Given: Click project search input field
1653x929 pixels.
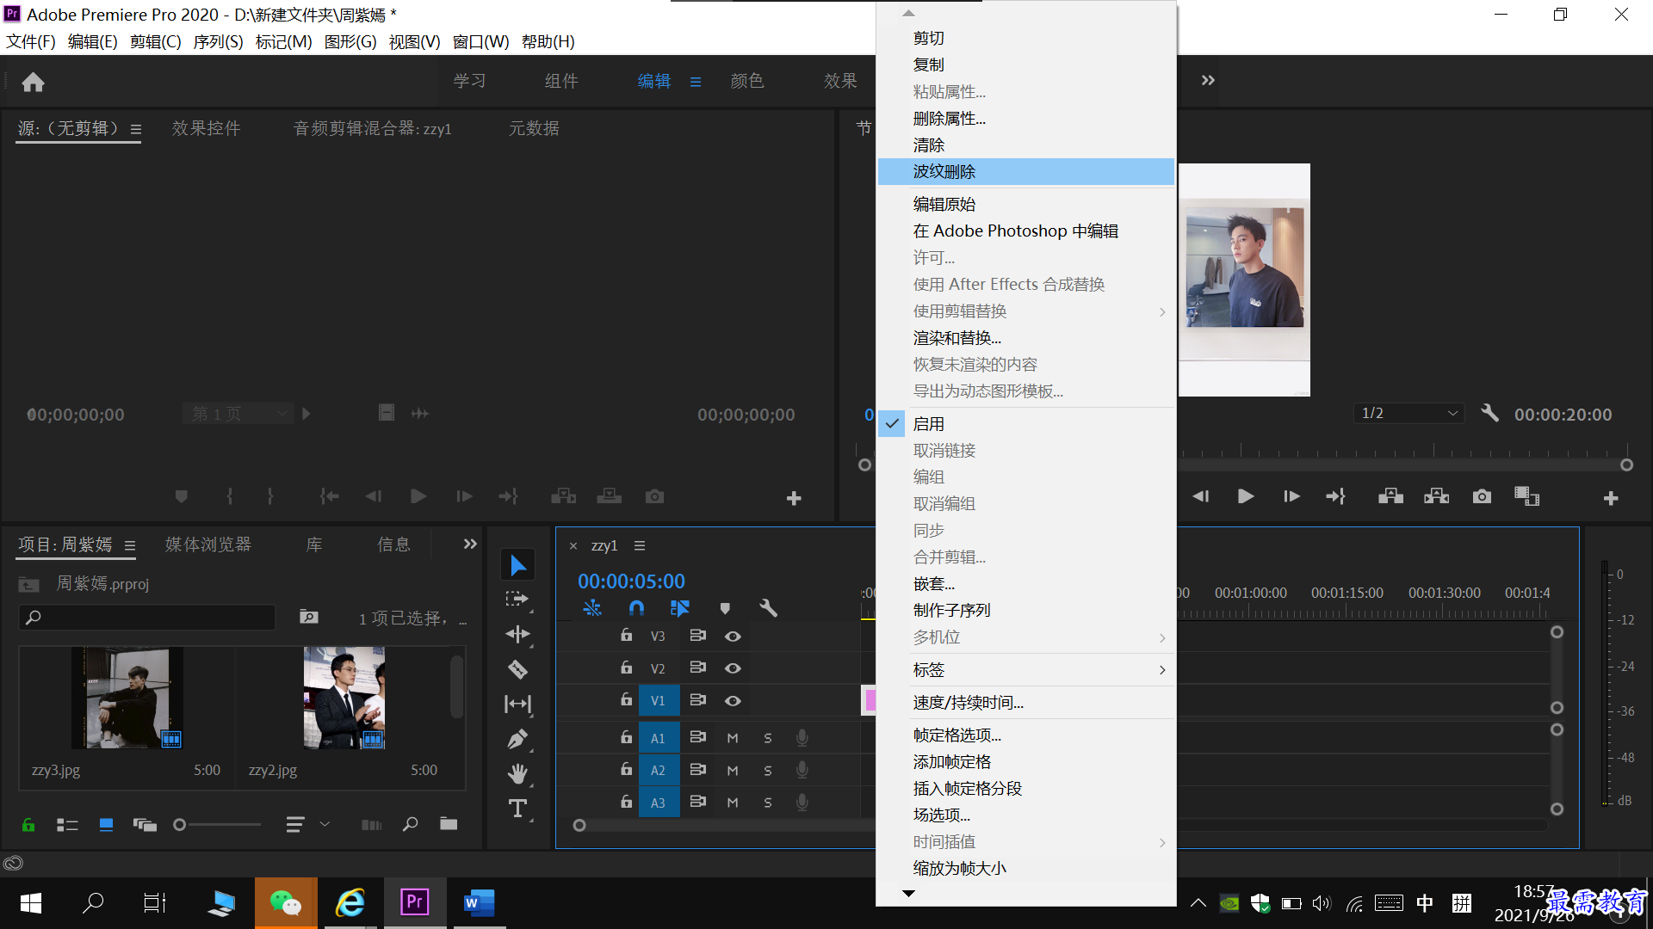Looking at the screenshot, I should click(x=147, y=618).
